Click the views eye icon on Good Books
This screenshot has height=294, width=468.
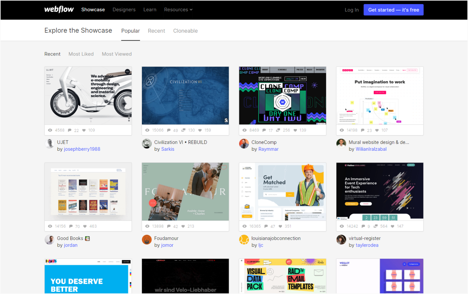click(50, 226)
